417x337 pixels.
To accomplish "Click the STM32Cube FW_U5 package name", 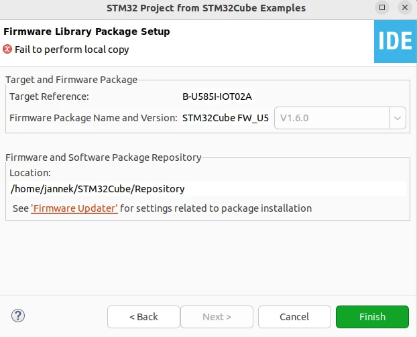I will pyautogui.click(x=225, y=118).
